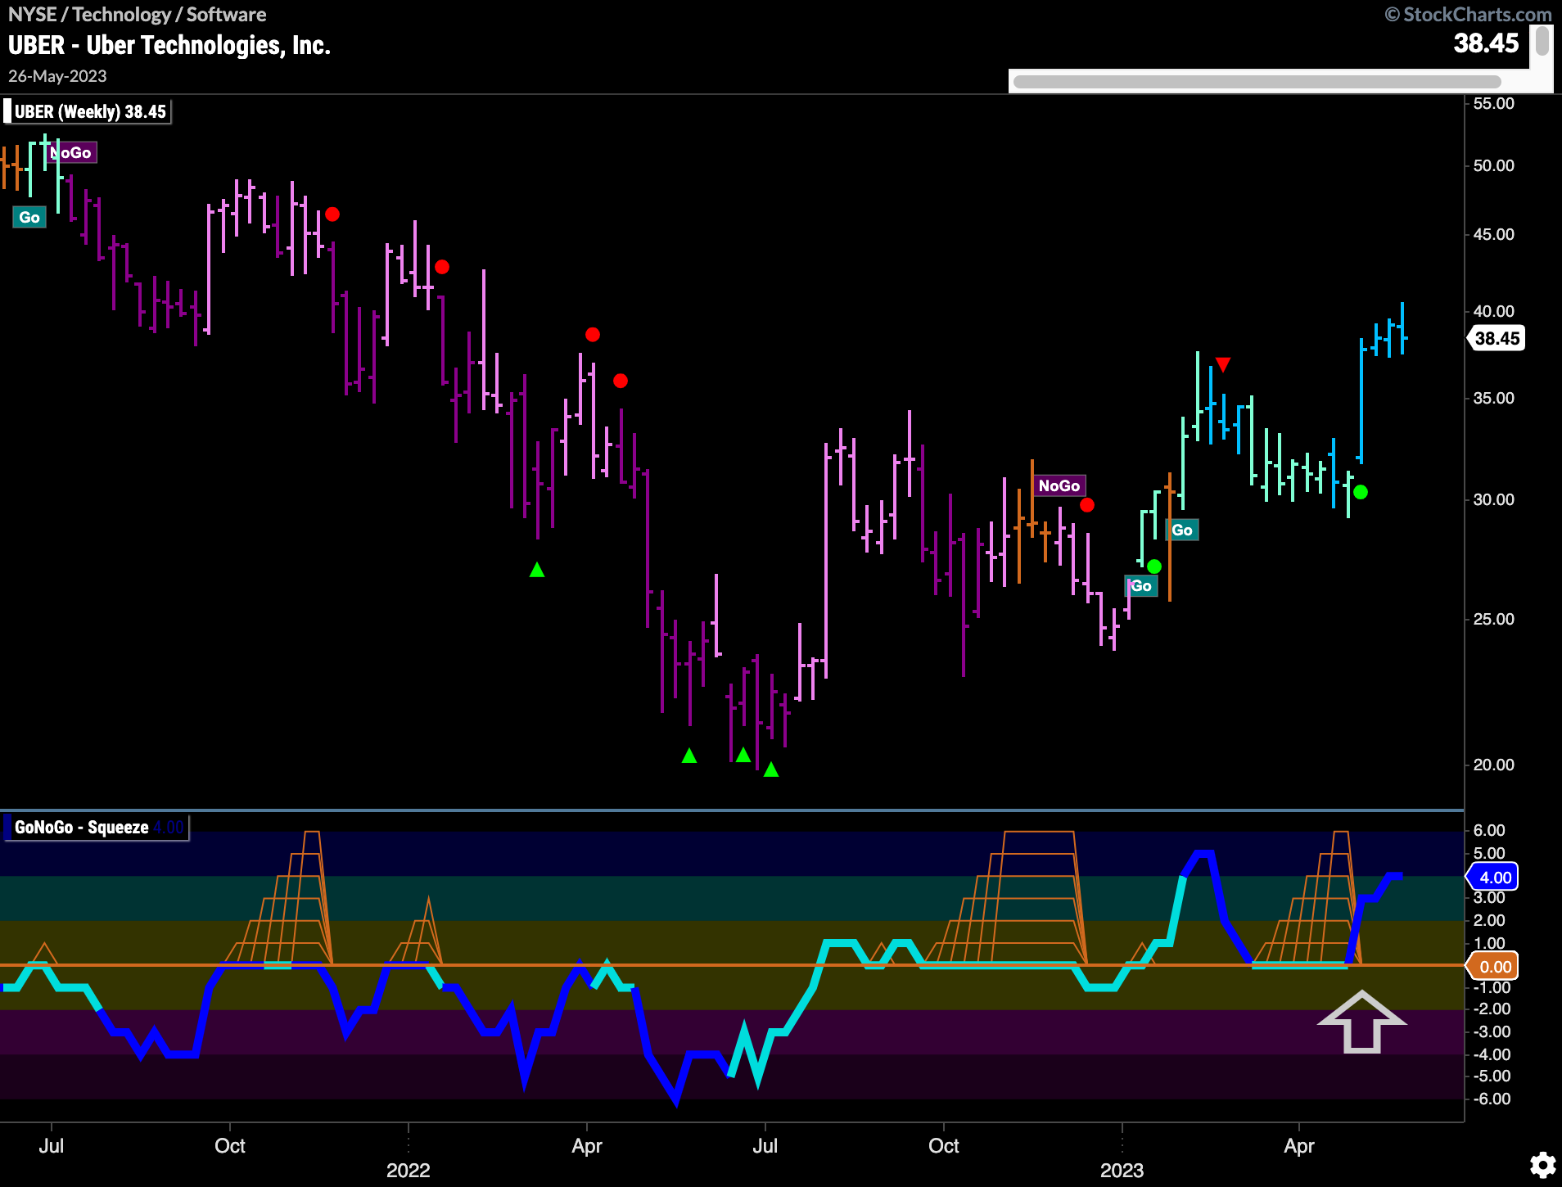Click the Go tag near January 2023 low
1562x1187 pixels.
click(1141, 586)
